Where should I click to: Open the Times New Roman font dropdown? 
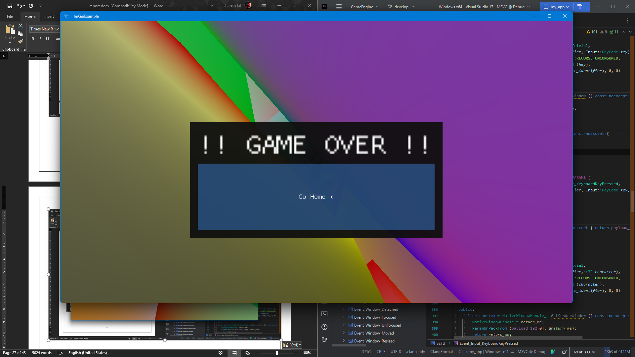pyautogui.click(x=57, y=29)
